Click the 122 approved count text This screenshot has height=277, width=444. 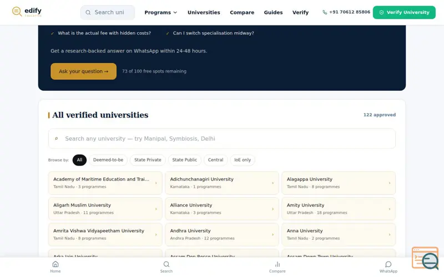tap(380, 115)
